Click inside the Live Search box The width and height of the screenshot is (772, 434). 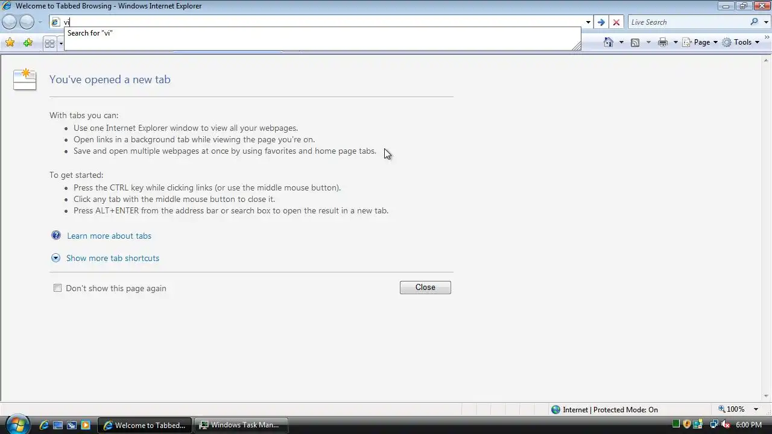[688, 22]
